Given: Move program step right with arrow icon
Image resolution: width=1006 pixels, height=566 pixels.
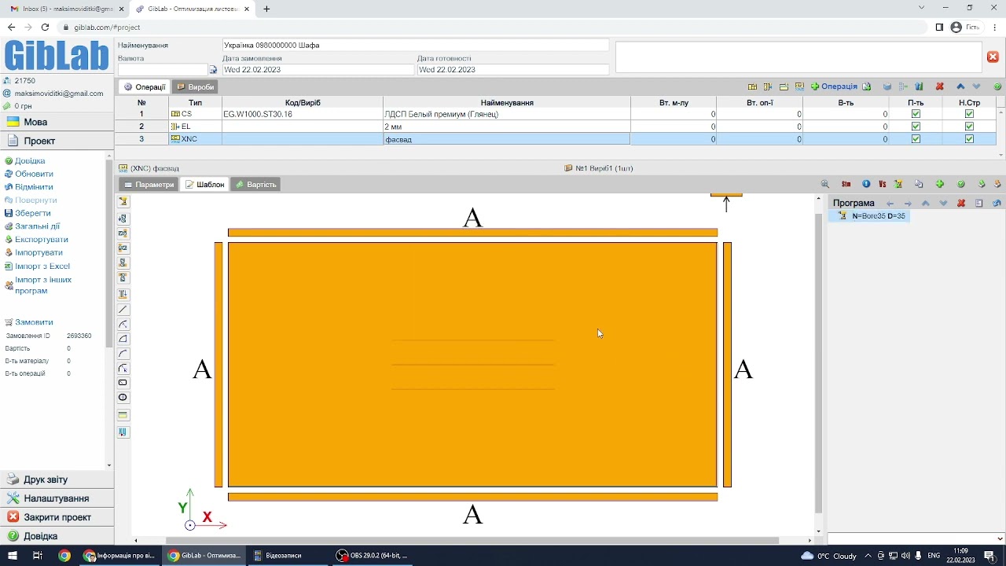Looking at the screenshot, I should (908, 203).
